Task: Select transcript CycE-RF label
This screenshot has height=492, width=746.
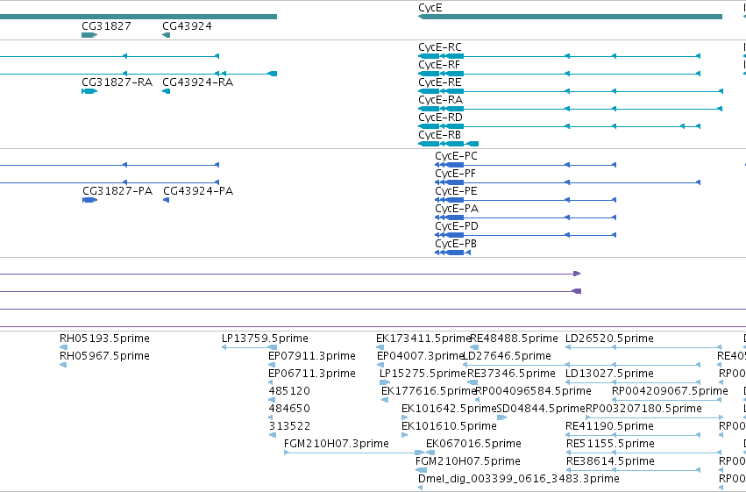Action: coord(439,65)
